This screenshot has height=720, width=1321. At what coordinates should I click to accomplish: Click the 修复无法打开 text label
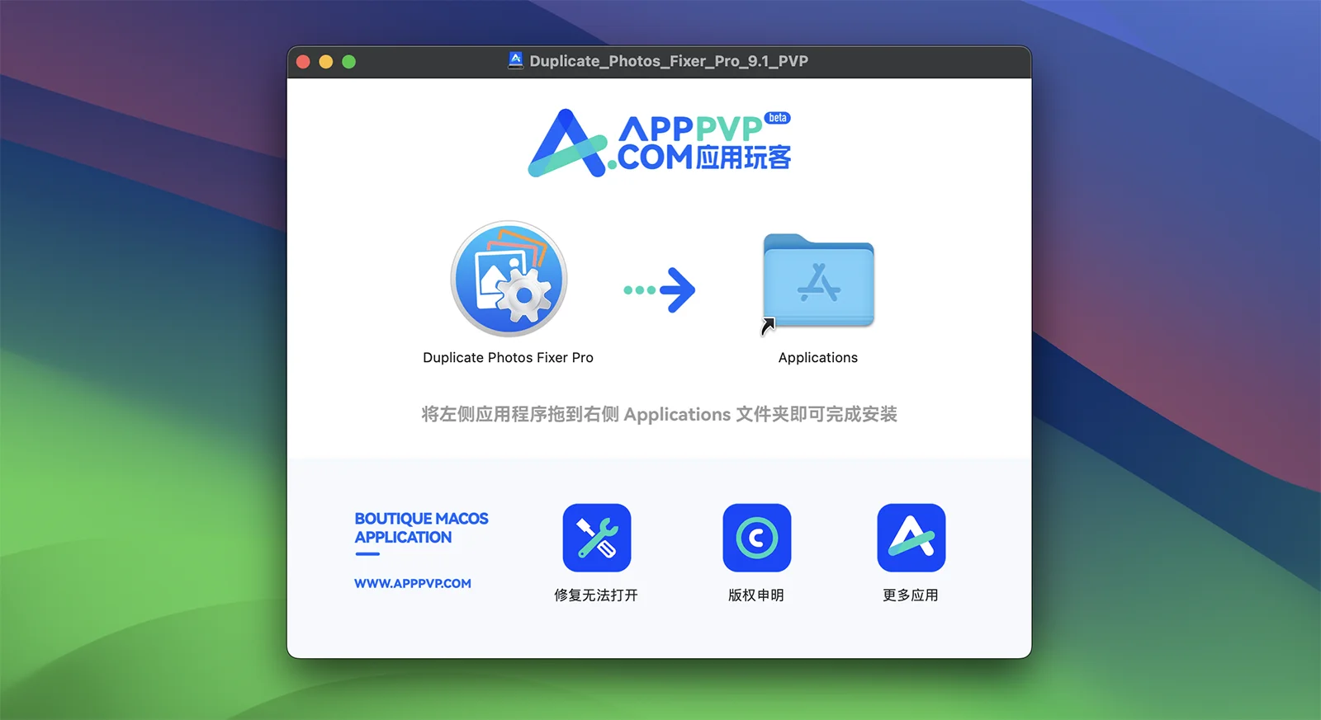pyautogui.click(x=596, y=595)
